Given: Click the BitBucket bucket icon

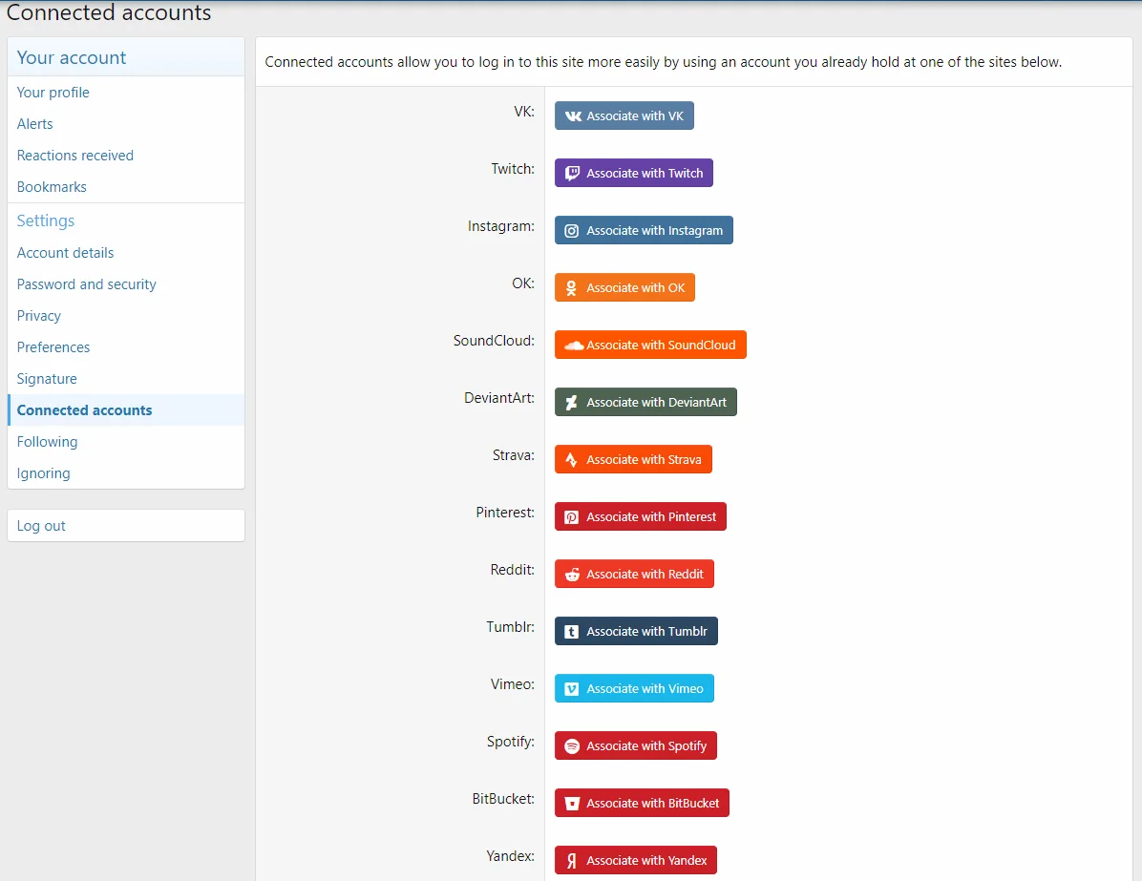Looking at the screenshot, I should [573, 804].
